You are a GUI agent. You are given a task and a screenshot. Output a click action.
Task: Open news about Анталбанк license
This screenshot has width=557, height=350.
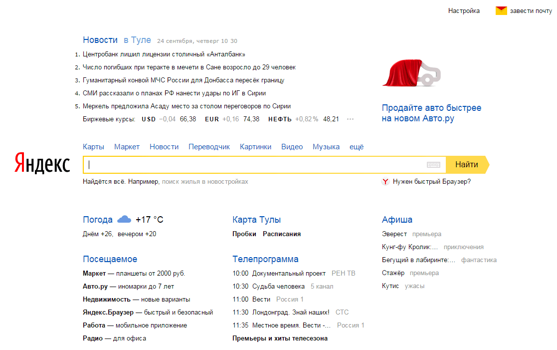pyautogui.click(x=164, y=54)
